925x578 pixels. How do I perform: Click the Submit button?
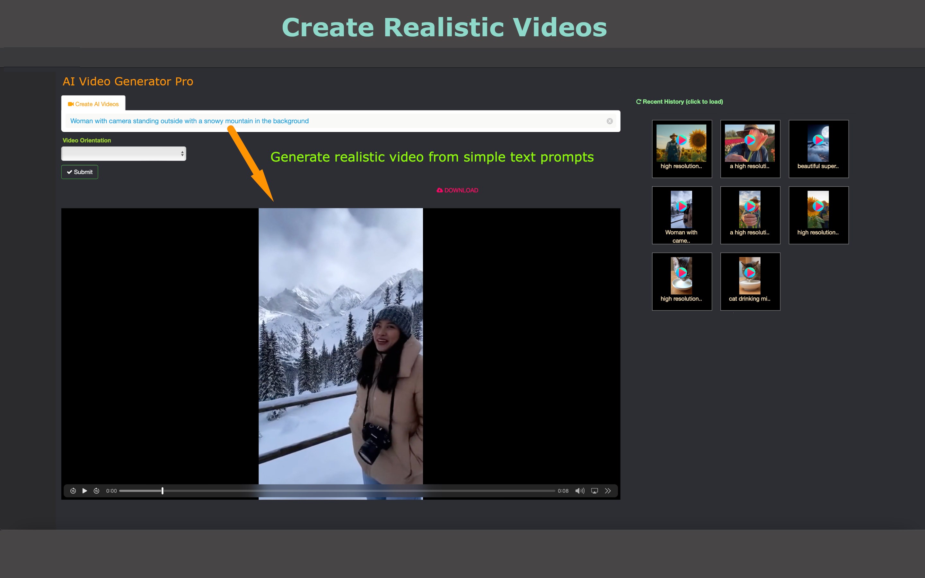click(80, 172)
